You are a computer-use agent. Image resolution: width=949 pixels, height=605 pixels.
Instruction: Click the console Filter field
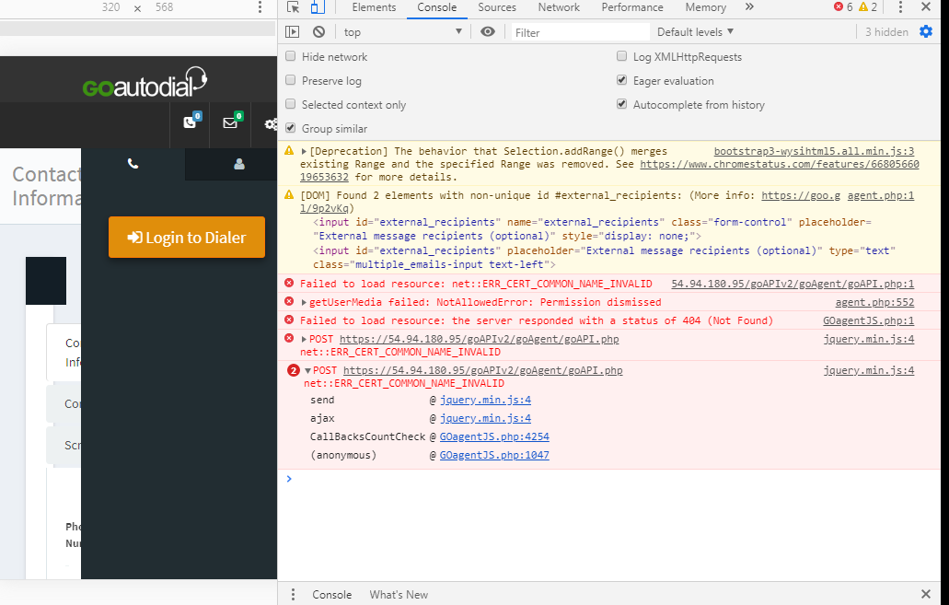tap(580, 32)
